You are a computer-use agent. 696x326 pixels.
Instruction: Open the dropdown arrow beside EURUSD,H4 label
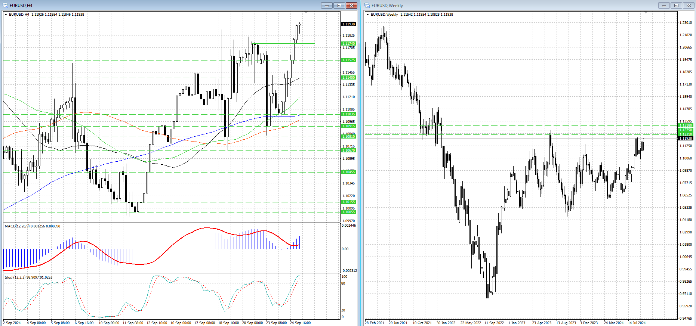(x=6, y=15)
